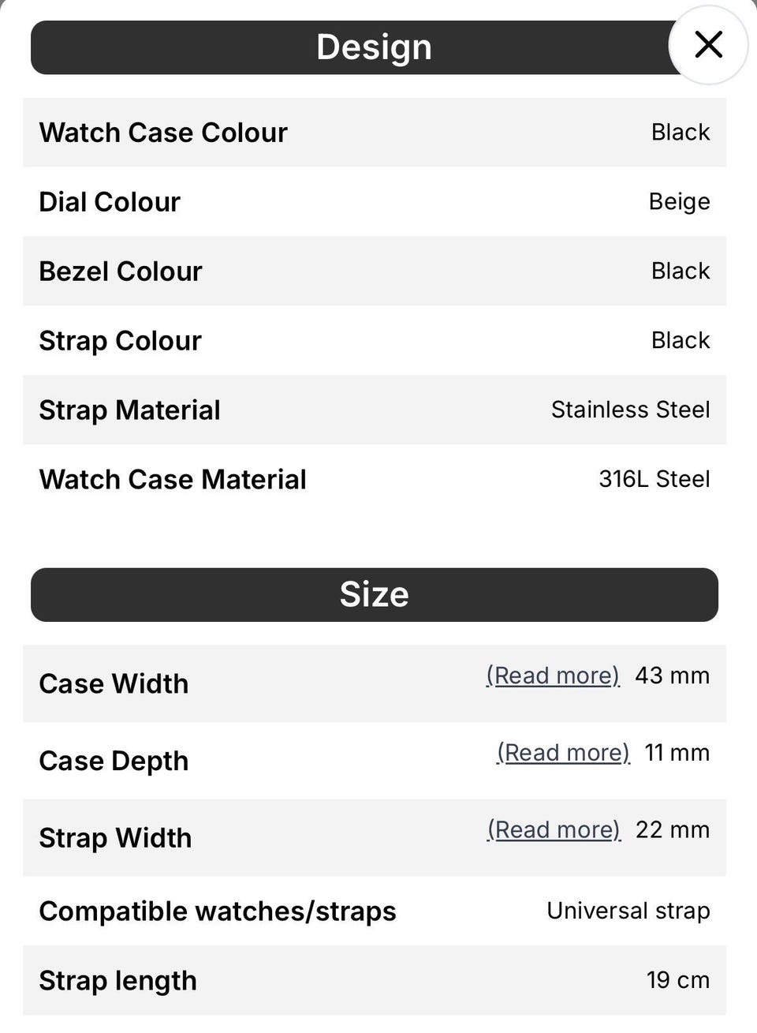Click the Universal strap value
Image resolution: width=757 pixels, height=1033 pixels.
628,911
